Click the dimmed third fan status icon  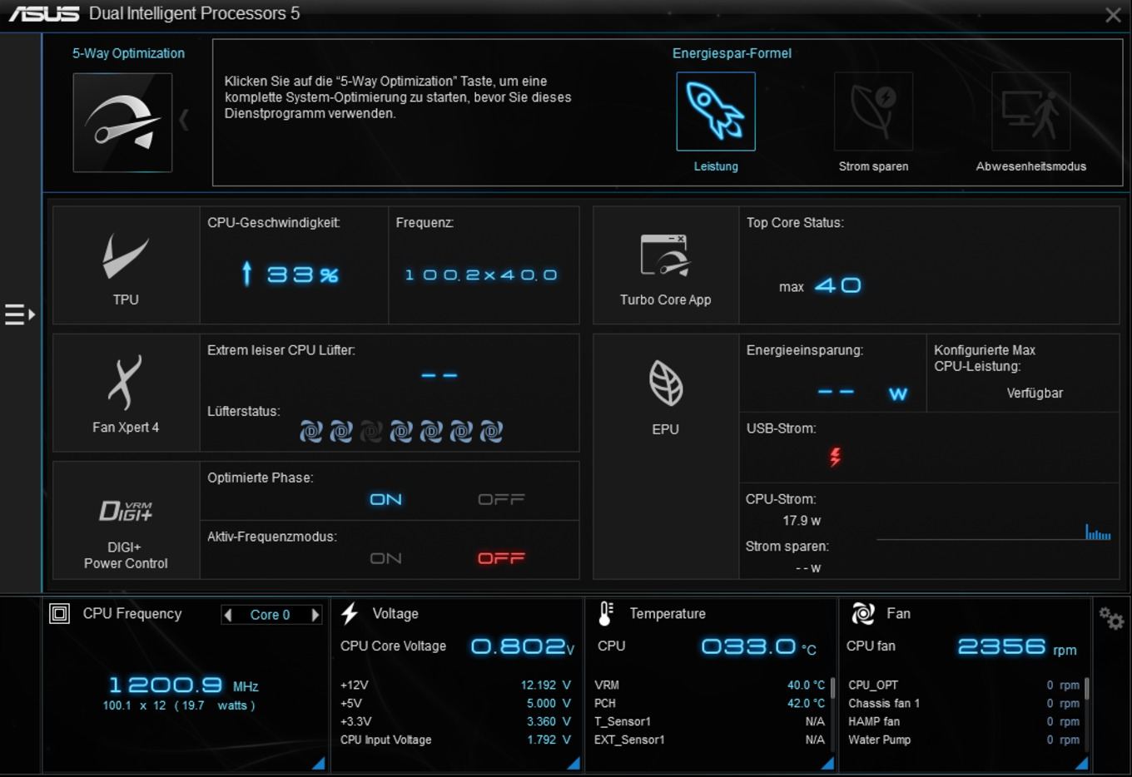coord(371,431)
